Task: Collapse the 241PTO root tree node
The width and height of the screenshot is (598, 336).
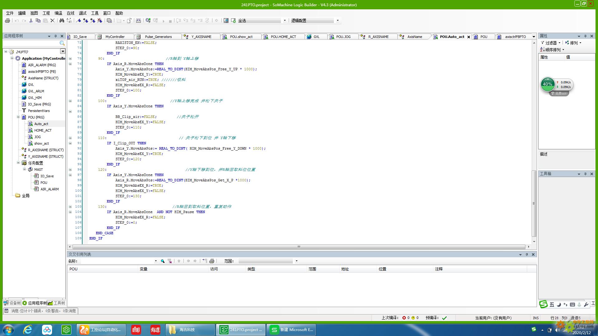Action: (x=6, y=52)
